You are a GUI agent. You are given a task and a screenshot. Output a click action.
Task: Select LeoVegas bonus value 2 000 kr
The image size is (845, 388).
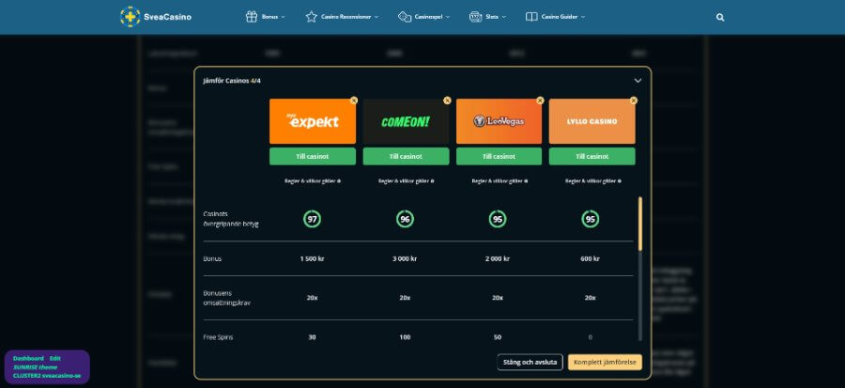tap(498, 258)
